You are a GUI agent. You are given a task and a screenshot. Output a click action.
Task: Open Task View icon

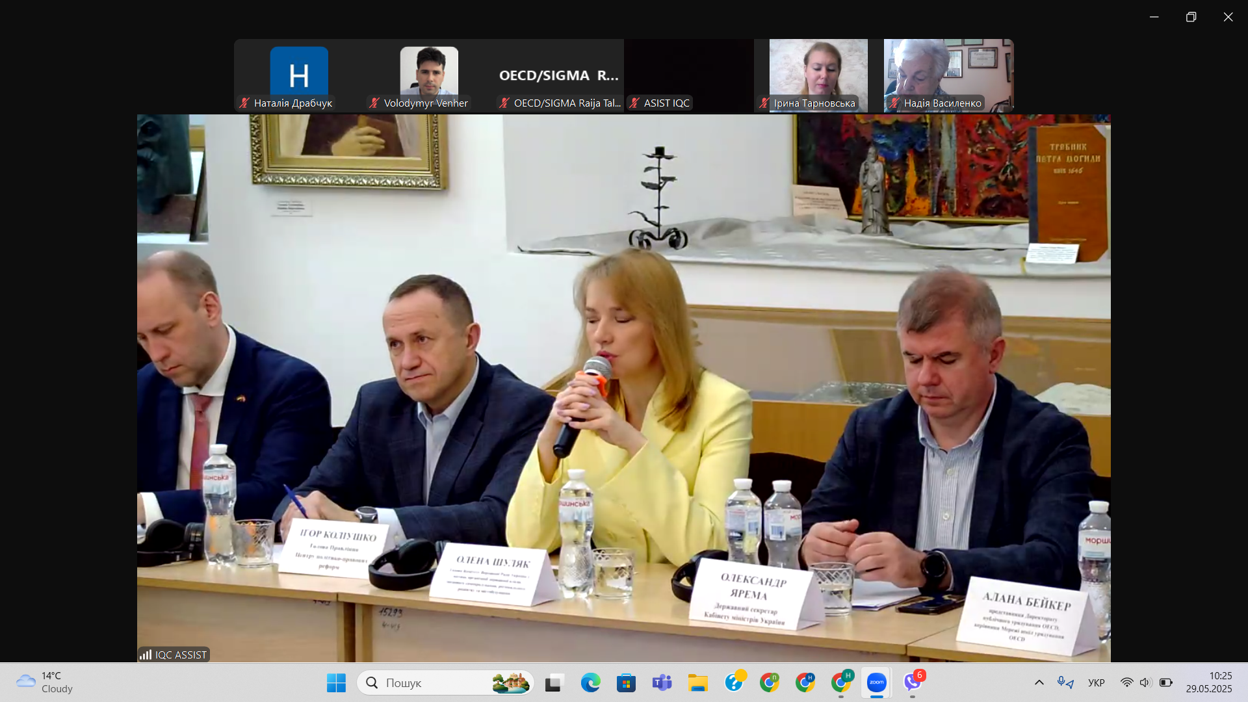tap(554, 682)
